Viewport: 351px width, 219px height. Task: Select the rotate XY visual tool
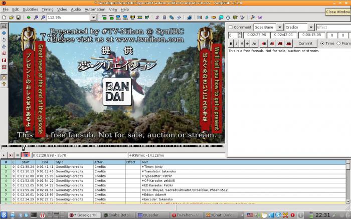(4, 47)
